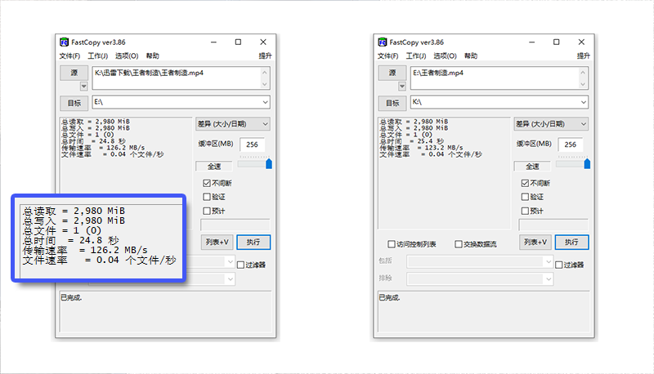Click 执行 button in left window
Image resolution: width=654 pixels, height=374 pixels.
coord(253,243)
